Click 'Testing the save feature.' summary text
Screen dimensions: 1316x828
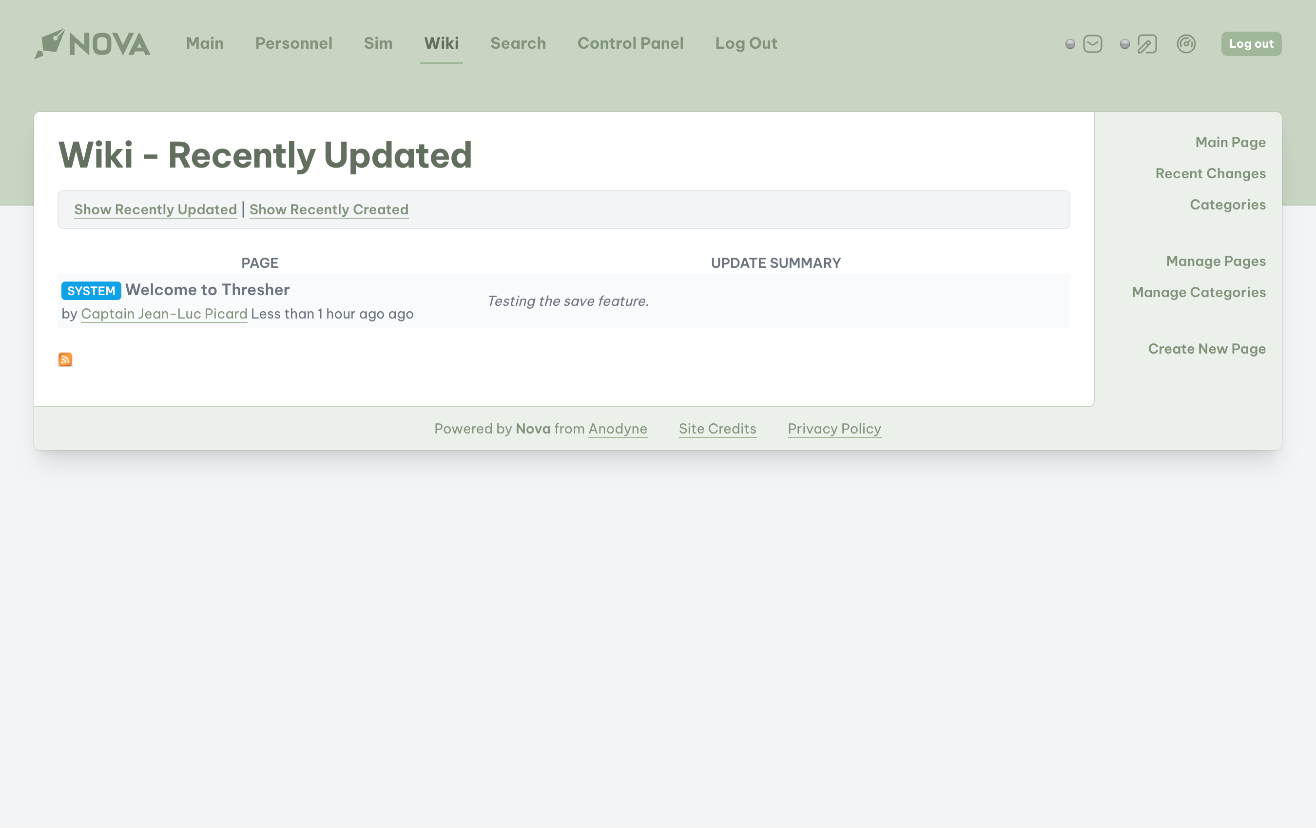click(568, 301)
